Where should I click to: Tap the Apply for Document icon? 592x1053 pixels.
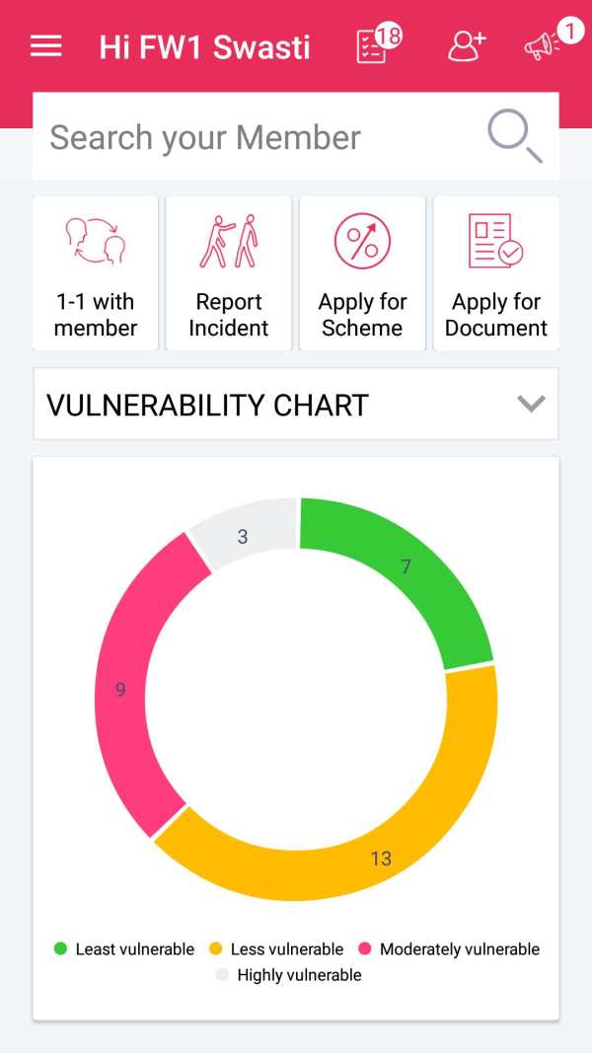click(496, 241)
